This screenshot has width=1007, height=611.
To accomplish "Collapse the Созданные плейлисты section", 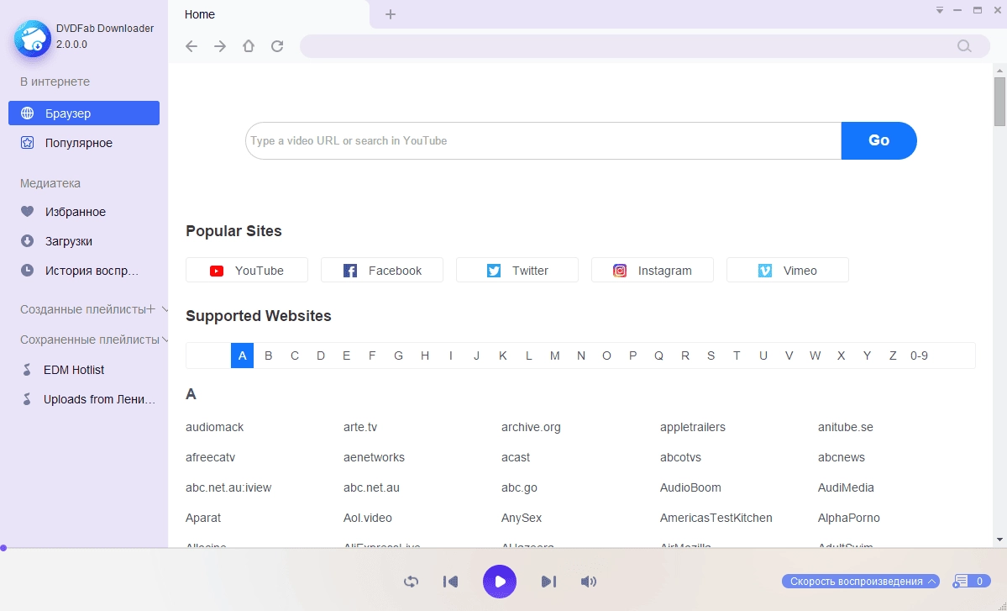I will point(165,309).
